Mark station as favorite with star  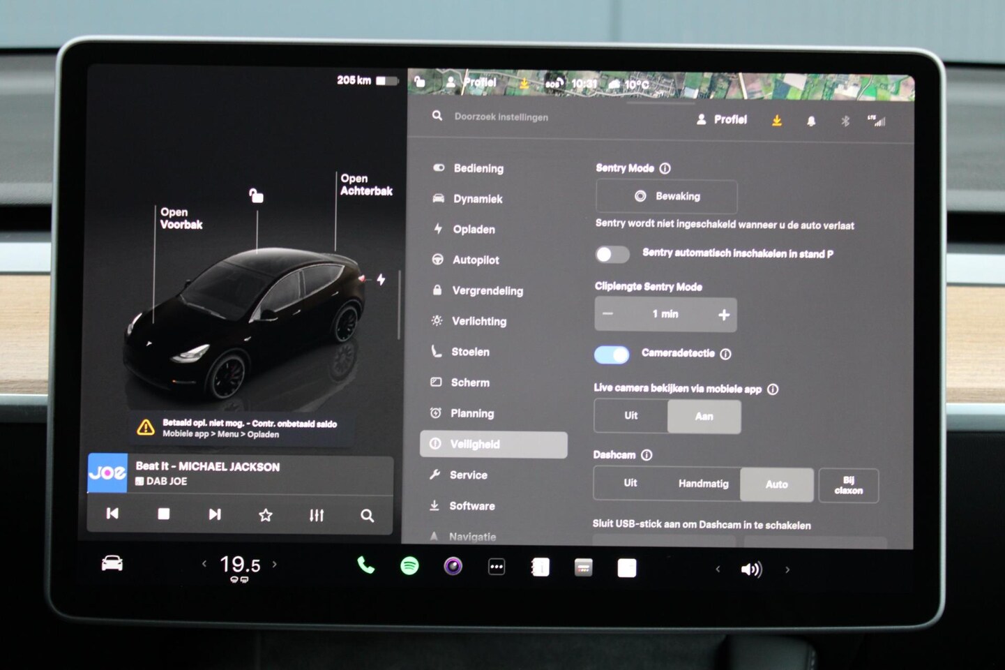point(265,515)
